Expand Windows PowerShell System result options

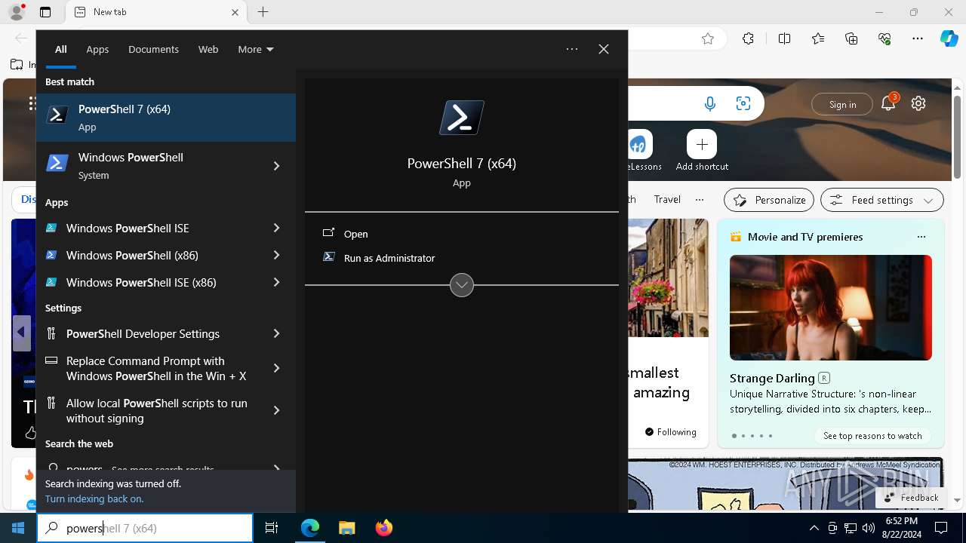(x=277, y=166)
